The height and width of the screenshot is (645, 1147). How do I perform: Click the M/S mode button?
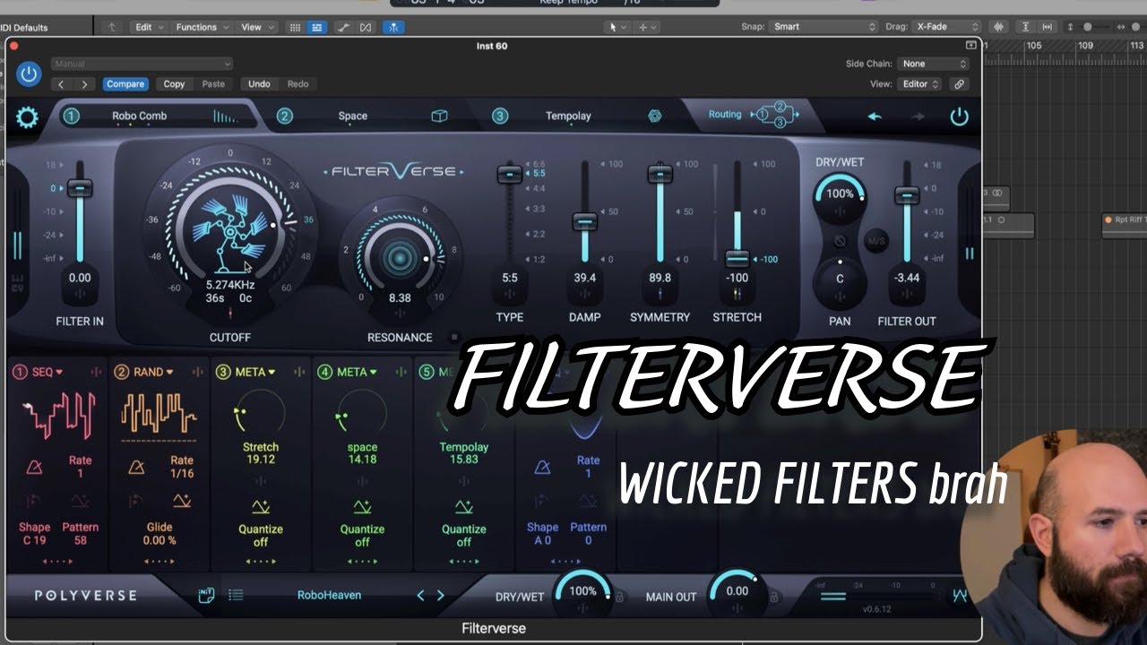pos(875,241)
